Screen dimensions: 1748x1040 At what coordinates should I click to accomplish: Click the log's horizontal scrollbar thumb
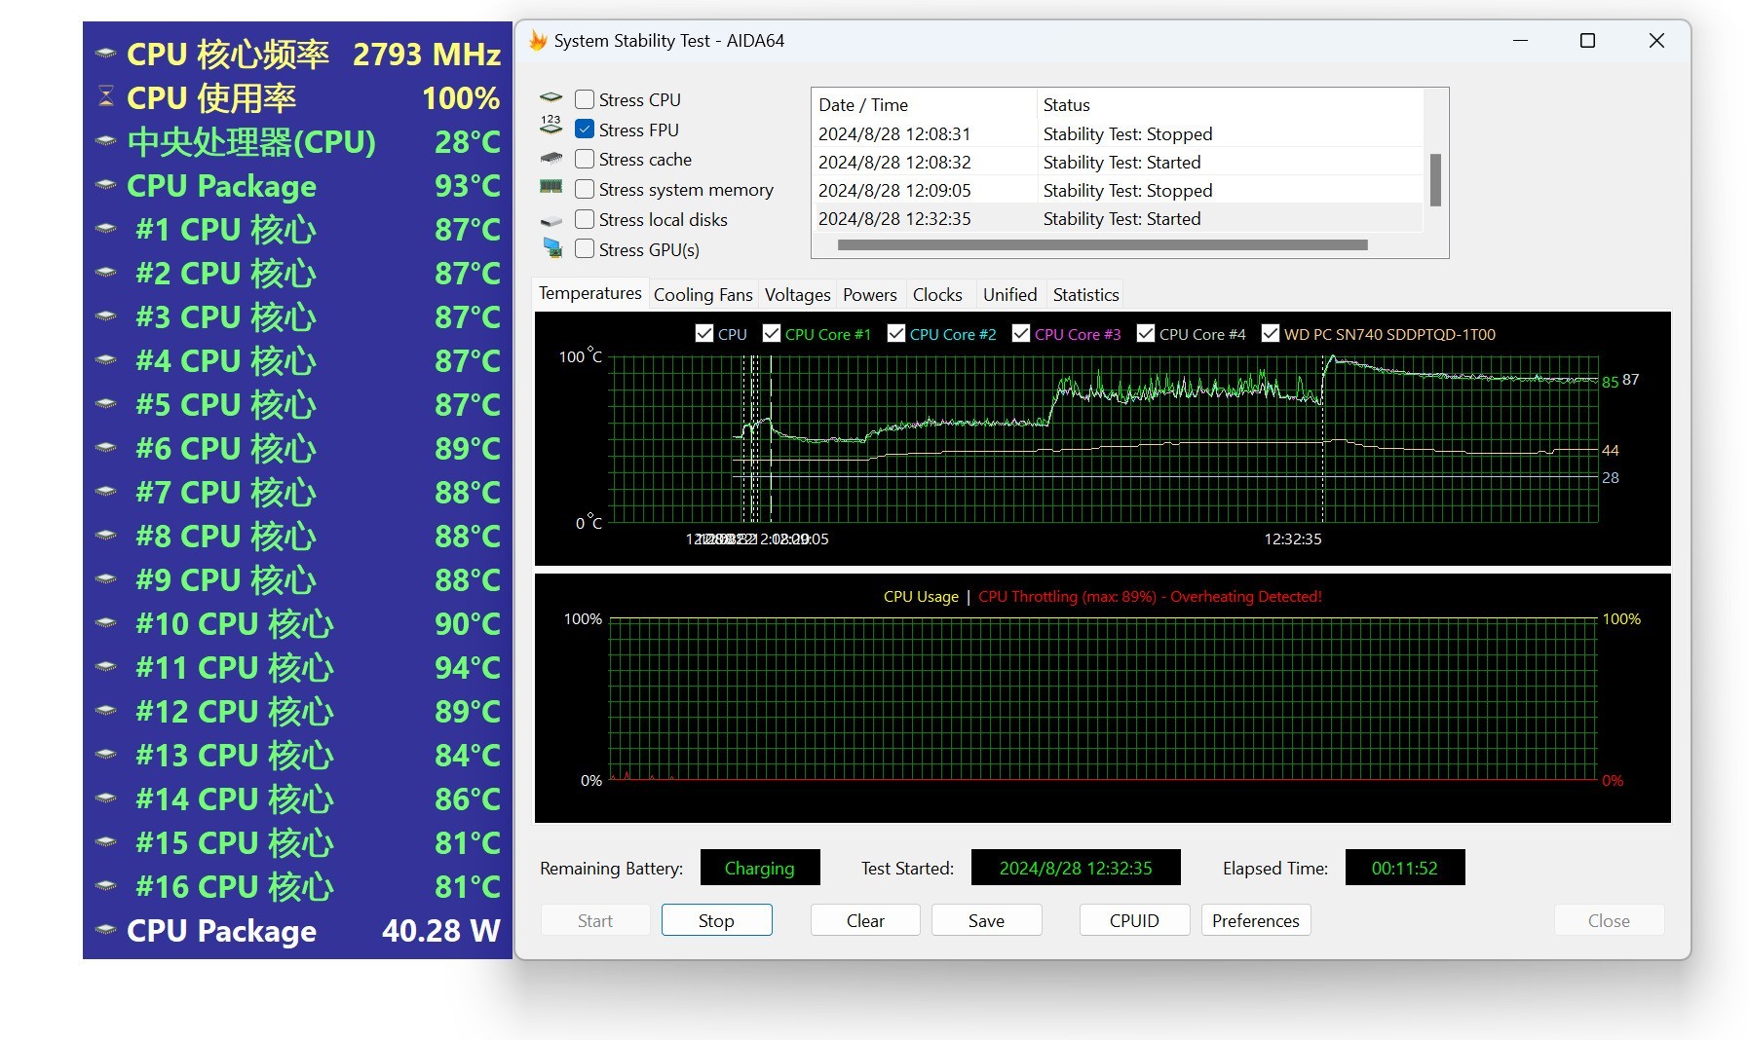pyautogui.click(x=1102, y=245)
